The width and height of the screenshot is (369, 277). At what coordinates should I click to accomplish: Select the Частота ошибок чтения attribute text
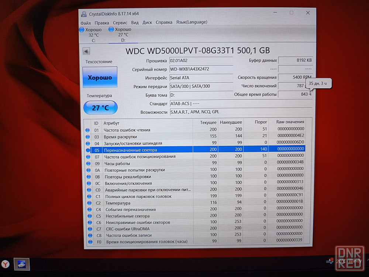coord(127,130)
